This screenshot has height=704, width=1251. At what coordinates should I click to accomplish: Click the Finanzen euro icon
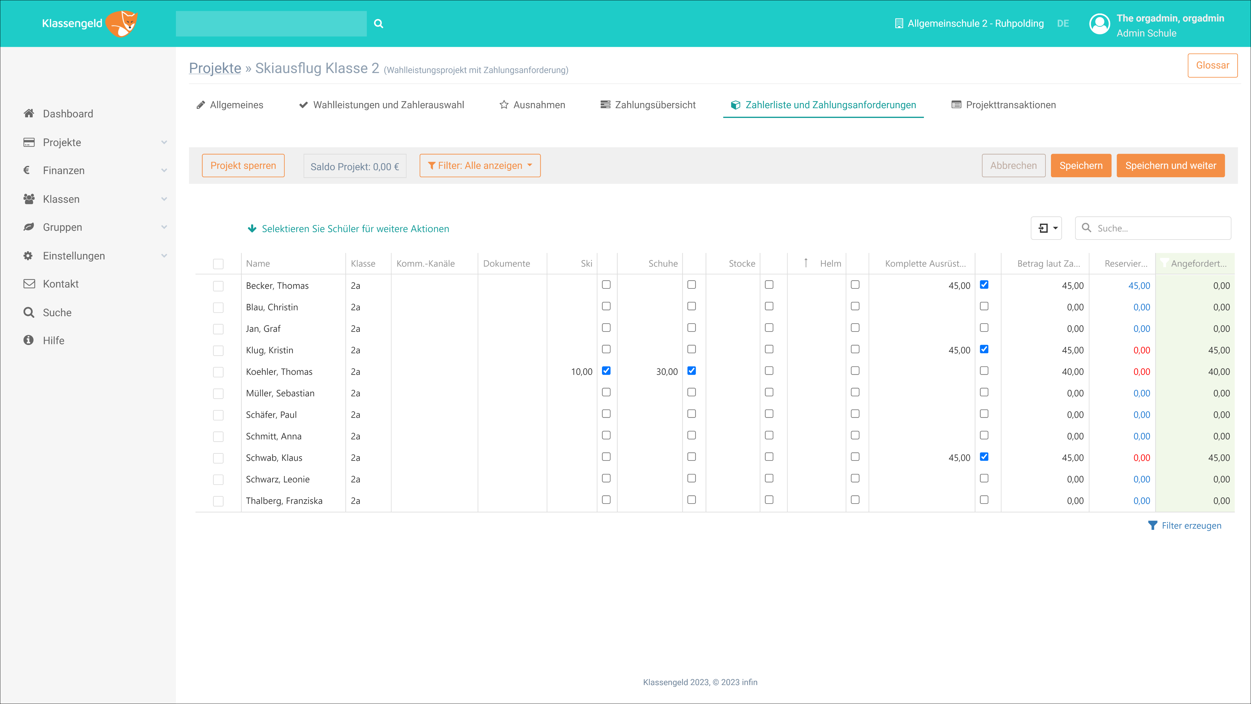pyautogui.click(x=27, y=170)
